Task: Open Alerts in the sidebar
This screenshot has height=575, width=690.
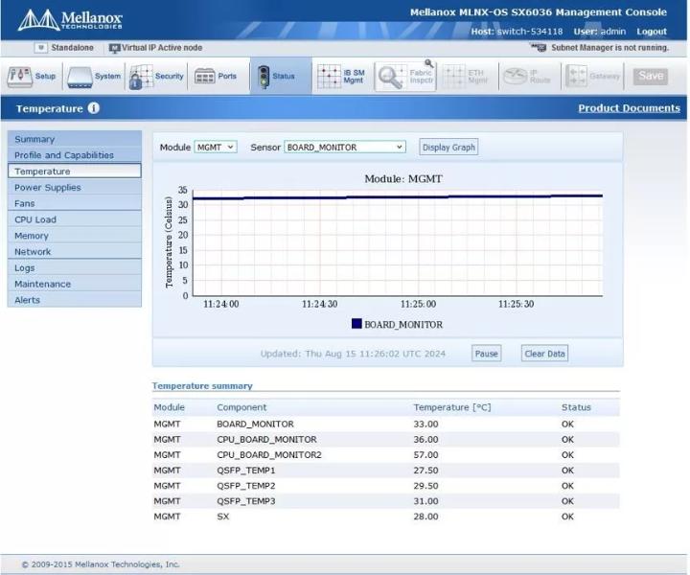Action: pos(75,300)
